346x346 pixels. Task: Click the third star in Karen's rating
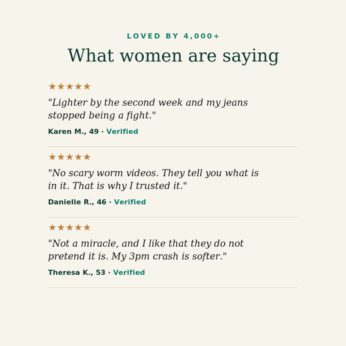click(69, 86)
